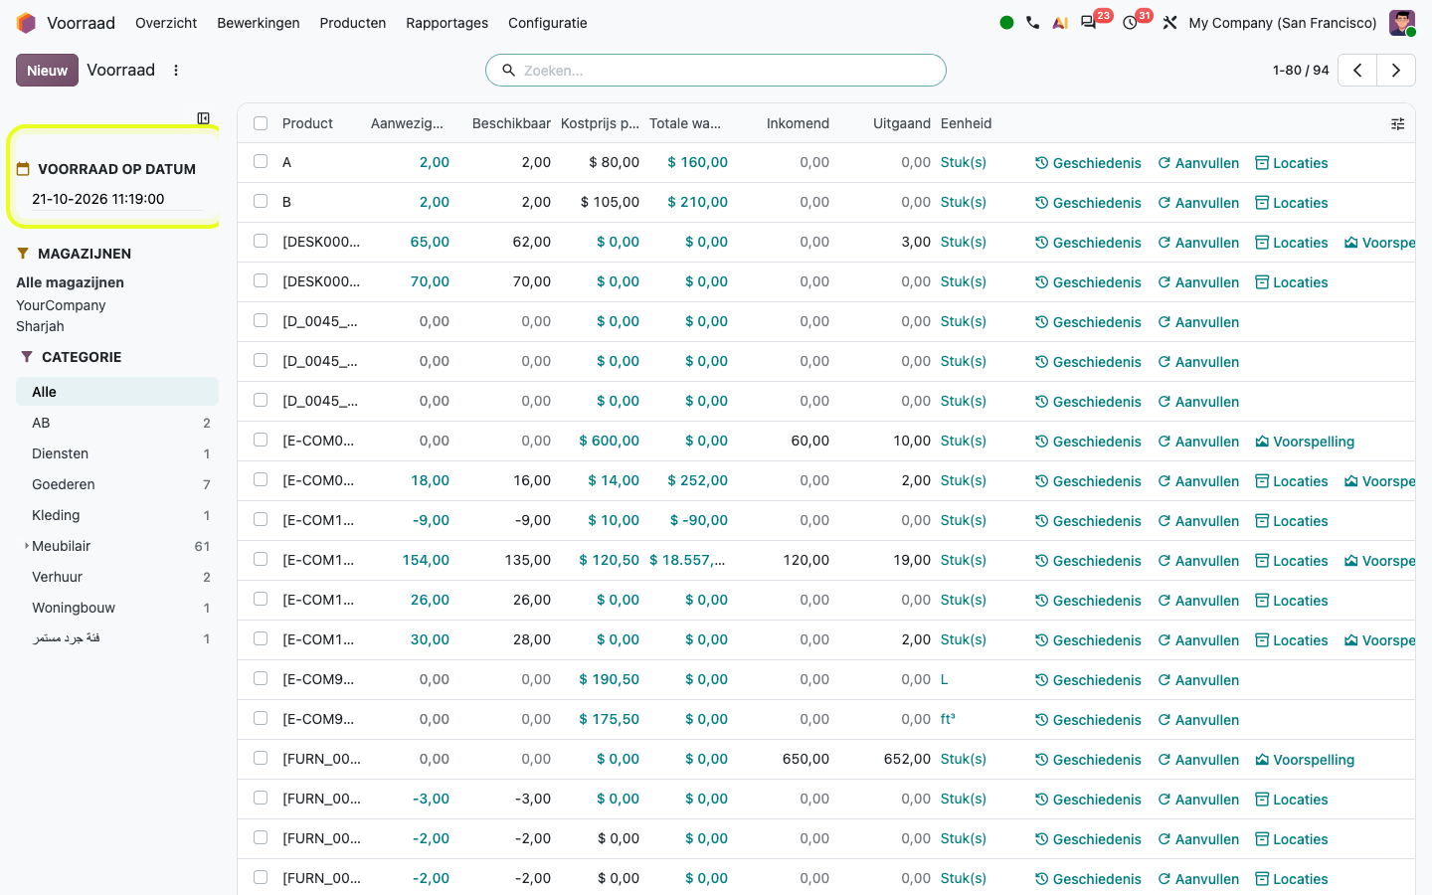1432x895 pixels.
Task: Check the box for product A
Action: click(x=261, y=161)
